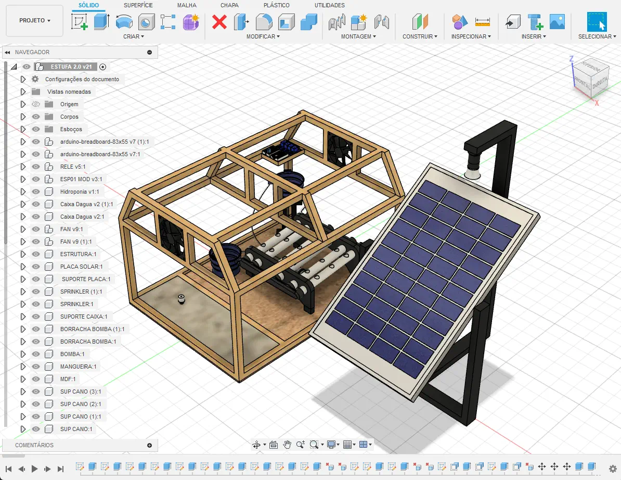Click the Create Sketch tool icon

coord(79,22)
